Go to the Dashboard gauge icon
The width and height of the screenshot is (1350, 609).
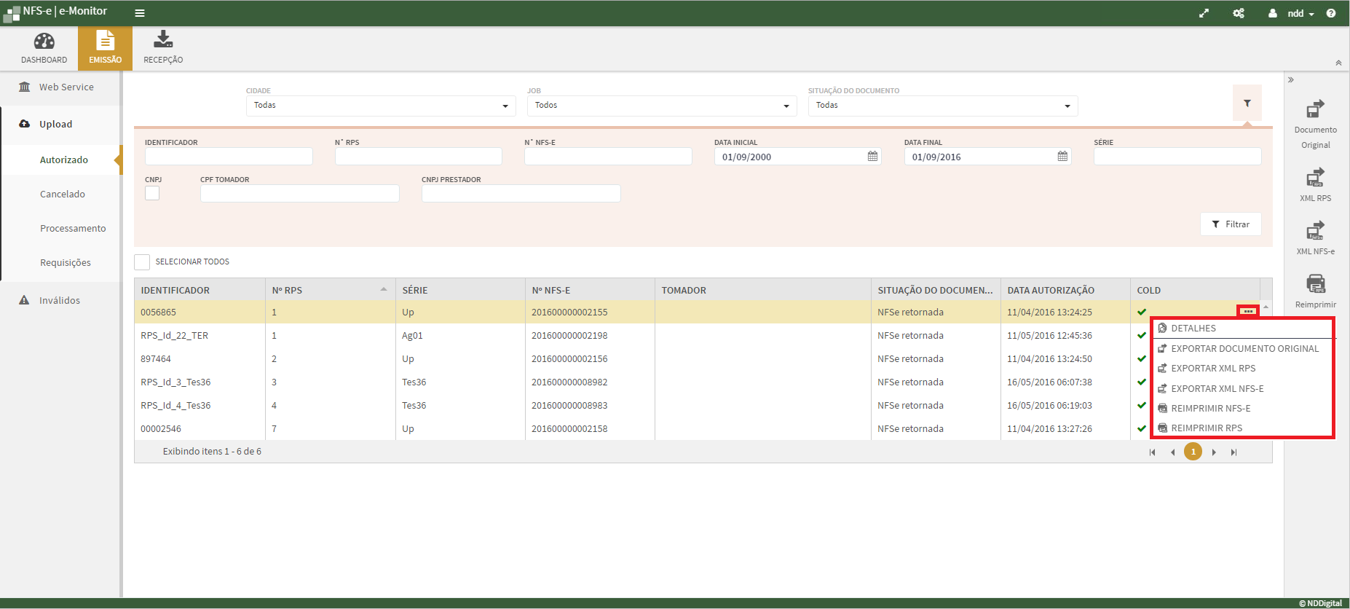[x=44, y=42]
